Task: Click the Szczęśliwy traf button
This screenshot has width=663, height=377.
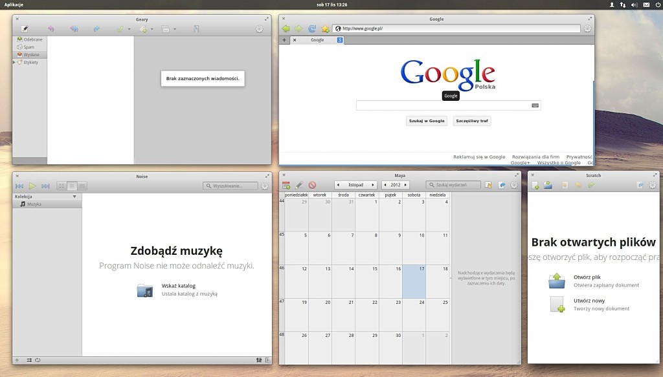Action: (472, 121)
